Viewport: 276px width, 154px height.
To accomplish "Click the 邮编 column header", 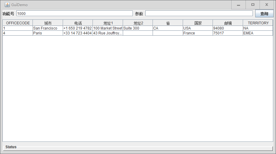I will click(228, 23).
